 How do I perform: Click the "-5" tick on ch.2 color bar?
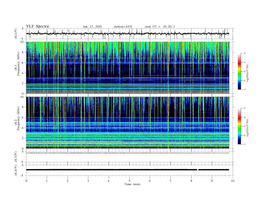coord(244,126)
